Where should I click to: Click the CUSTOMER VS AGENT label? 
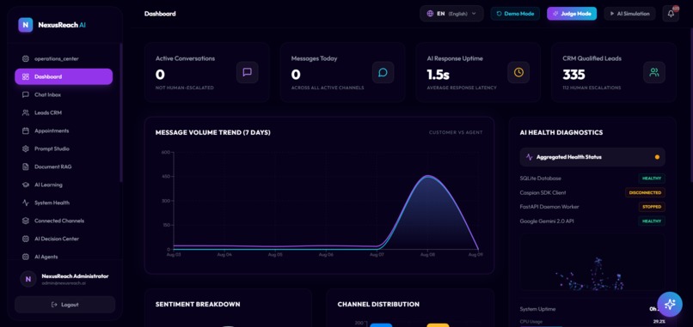(x=456, y=132)
